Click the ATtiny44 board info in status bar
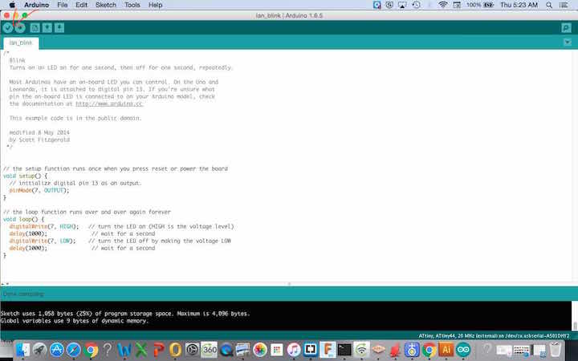 click(x=494, y=336)
